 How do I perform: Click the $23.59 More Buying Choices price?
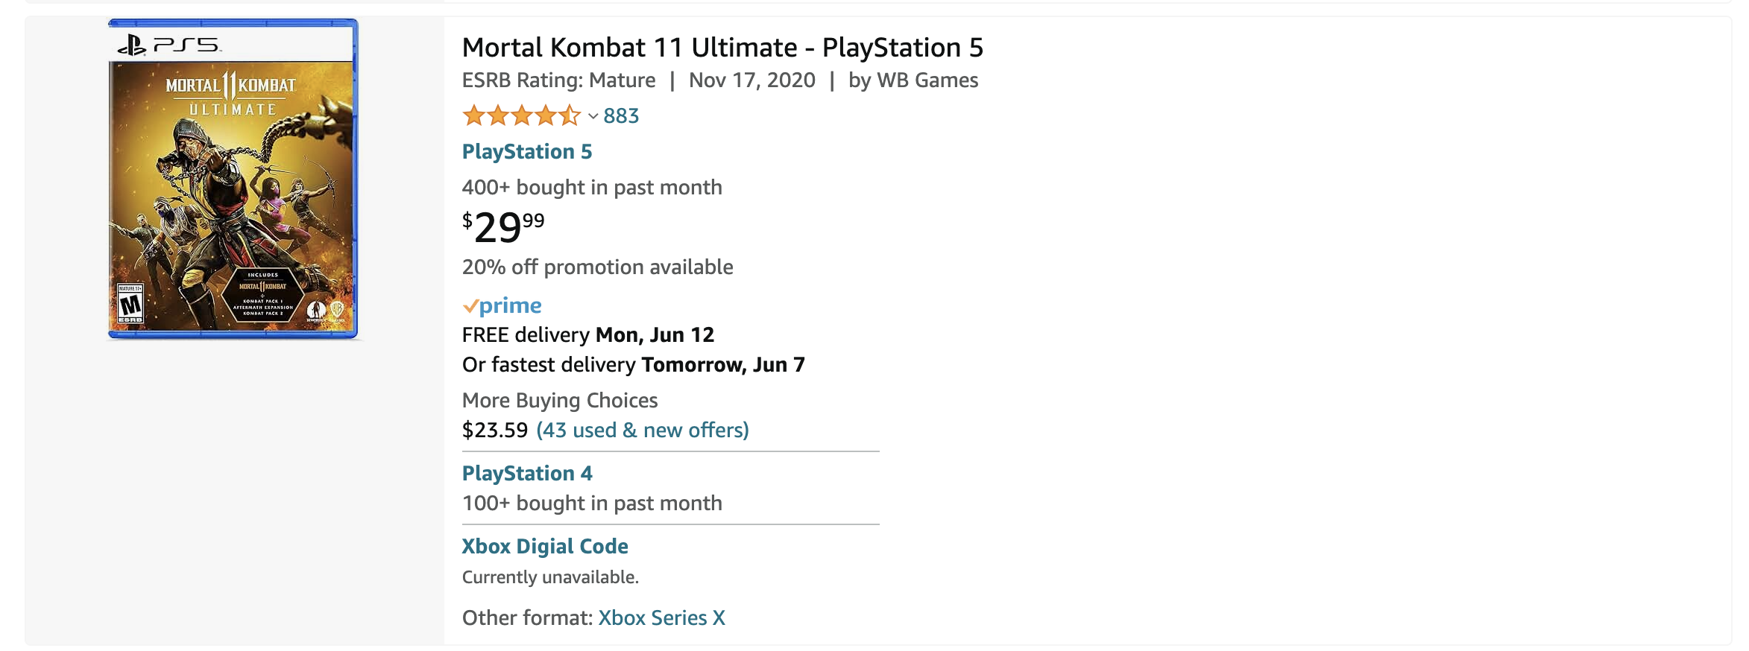(x=494, y=431)
